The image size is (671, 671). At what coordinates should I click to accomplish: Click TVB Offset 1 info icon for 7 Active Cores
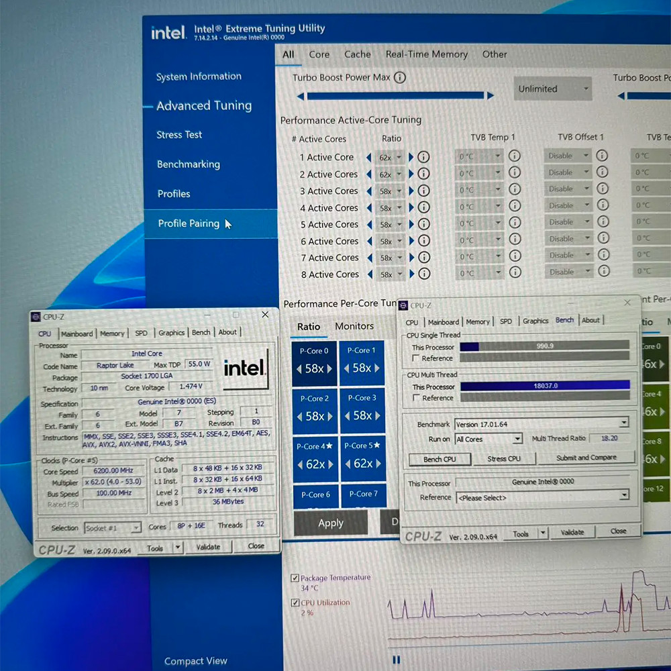tap(603, 254)
